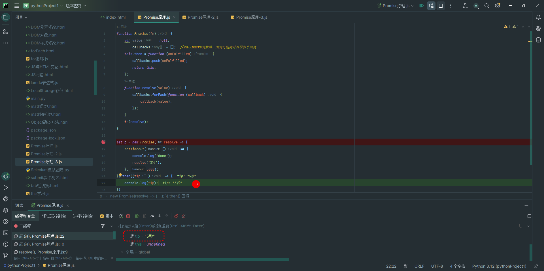The width and height of the screenshot is (544, 271).
Task: Rerun the debug session in debug toolbar
Action: (121, 216)
